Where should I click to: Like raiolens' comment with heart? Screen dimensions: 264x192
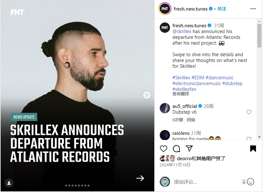249,139
